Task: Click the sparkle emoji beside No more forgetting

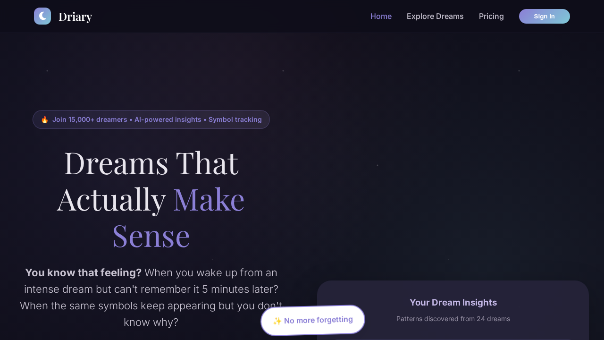Action: pos(277,321)
